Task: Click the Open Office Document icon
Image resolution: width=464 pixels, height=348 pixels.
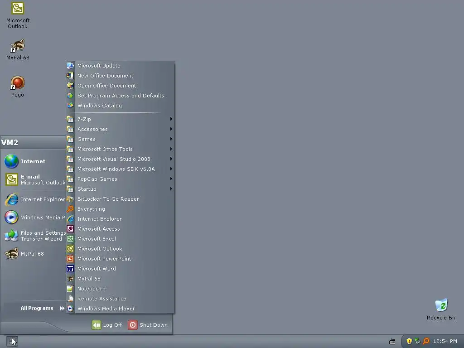Action: (x=70, y=86)
